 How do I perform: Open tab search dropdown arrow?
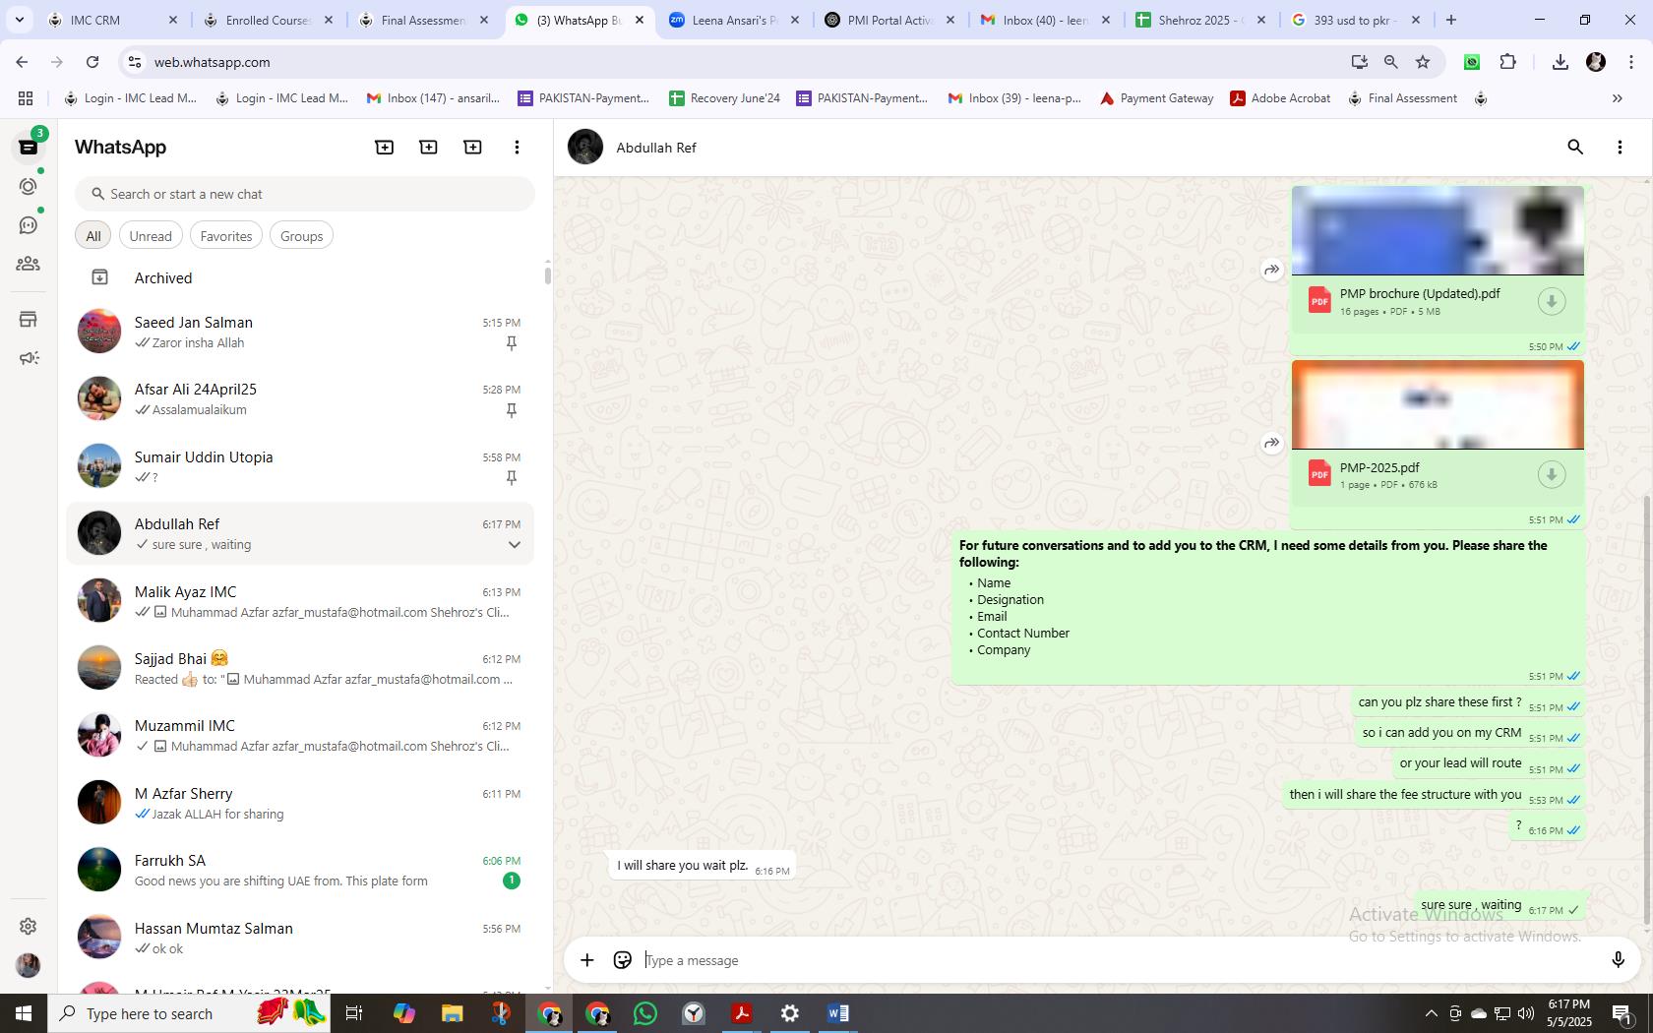point(19,20)
